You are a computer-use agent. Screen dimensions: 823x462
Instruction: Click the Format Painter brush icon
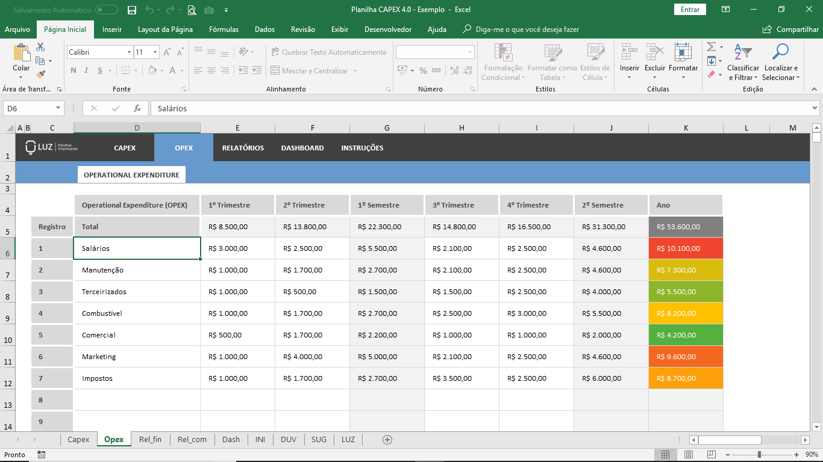point(40,75)
